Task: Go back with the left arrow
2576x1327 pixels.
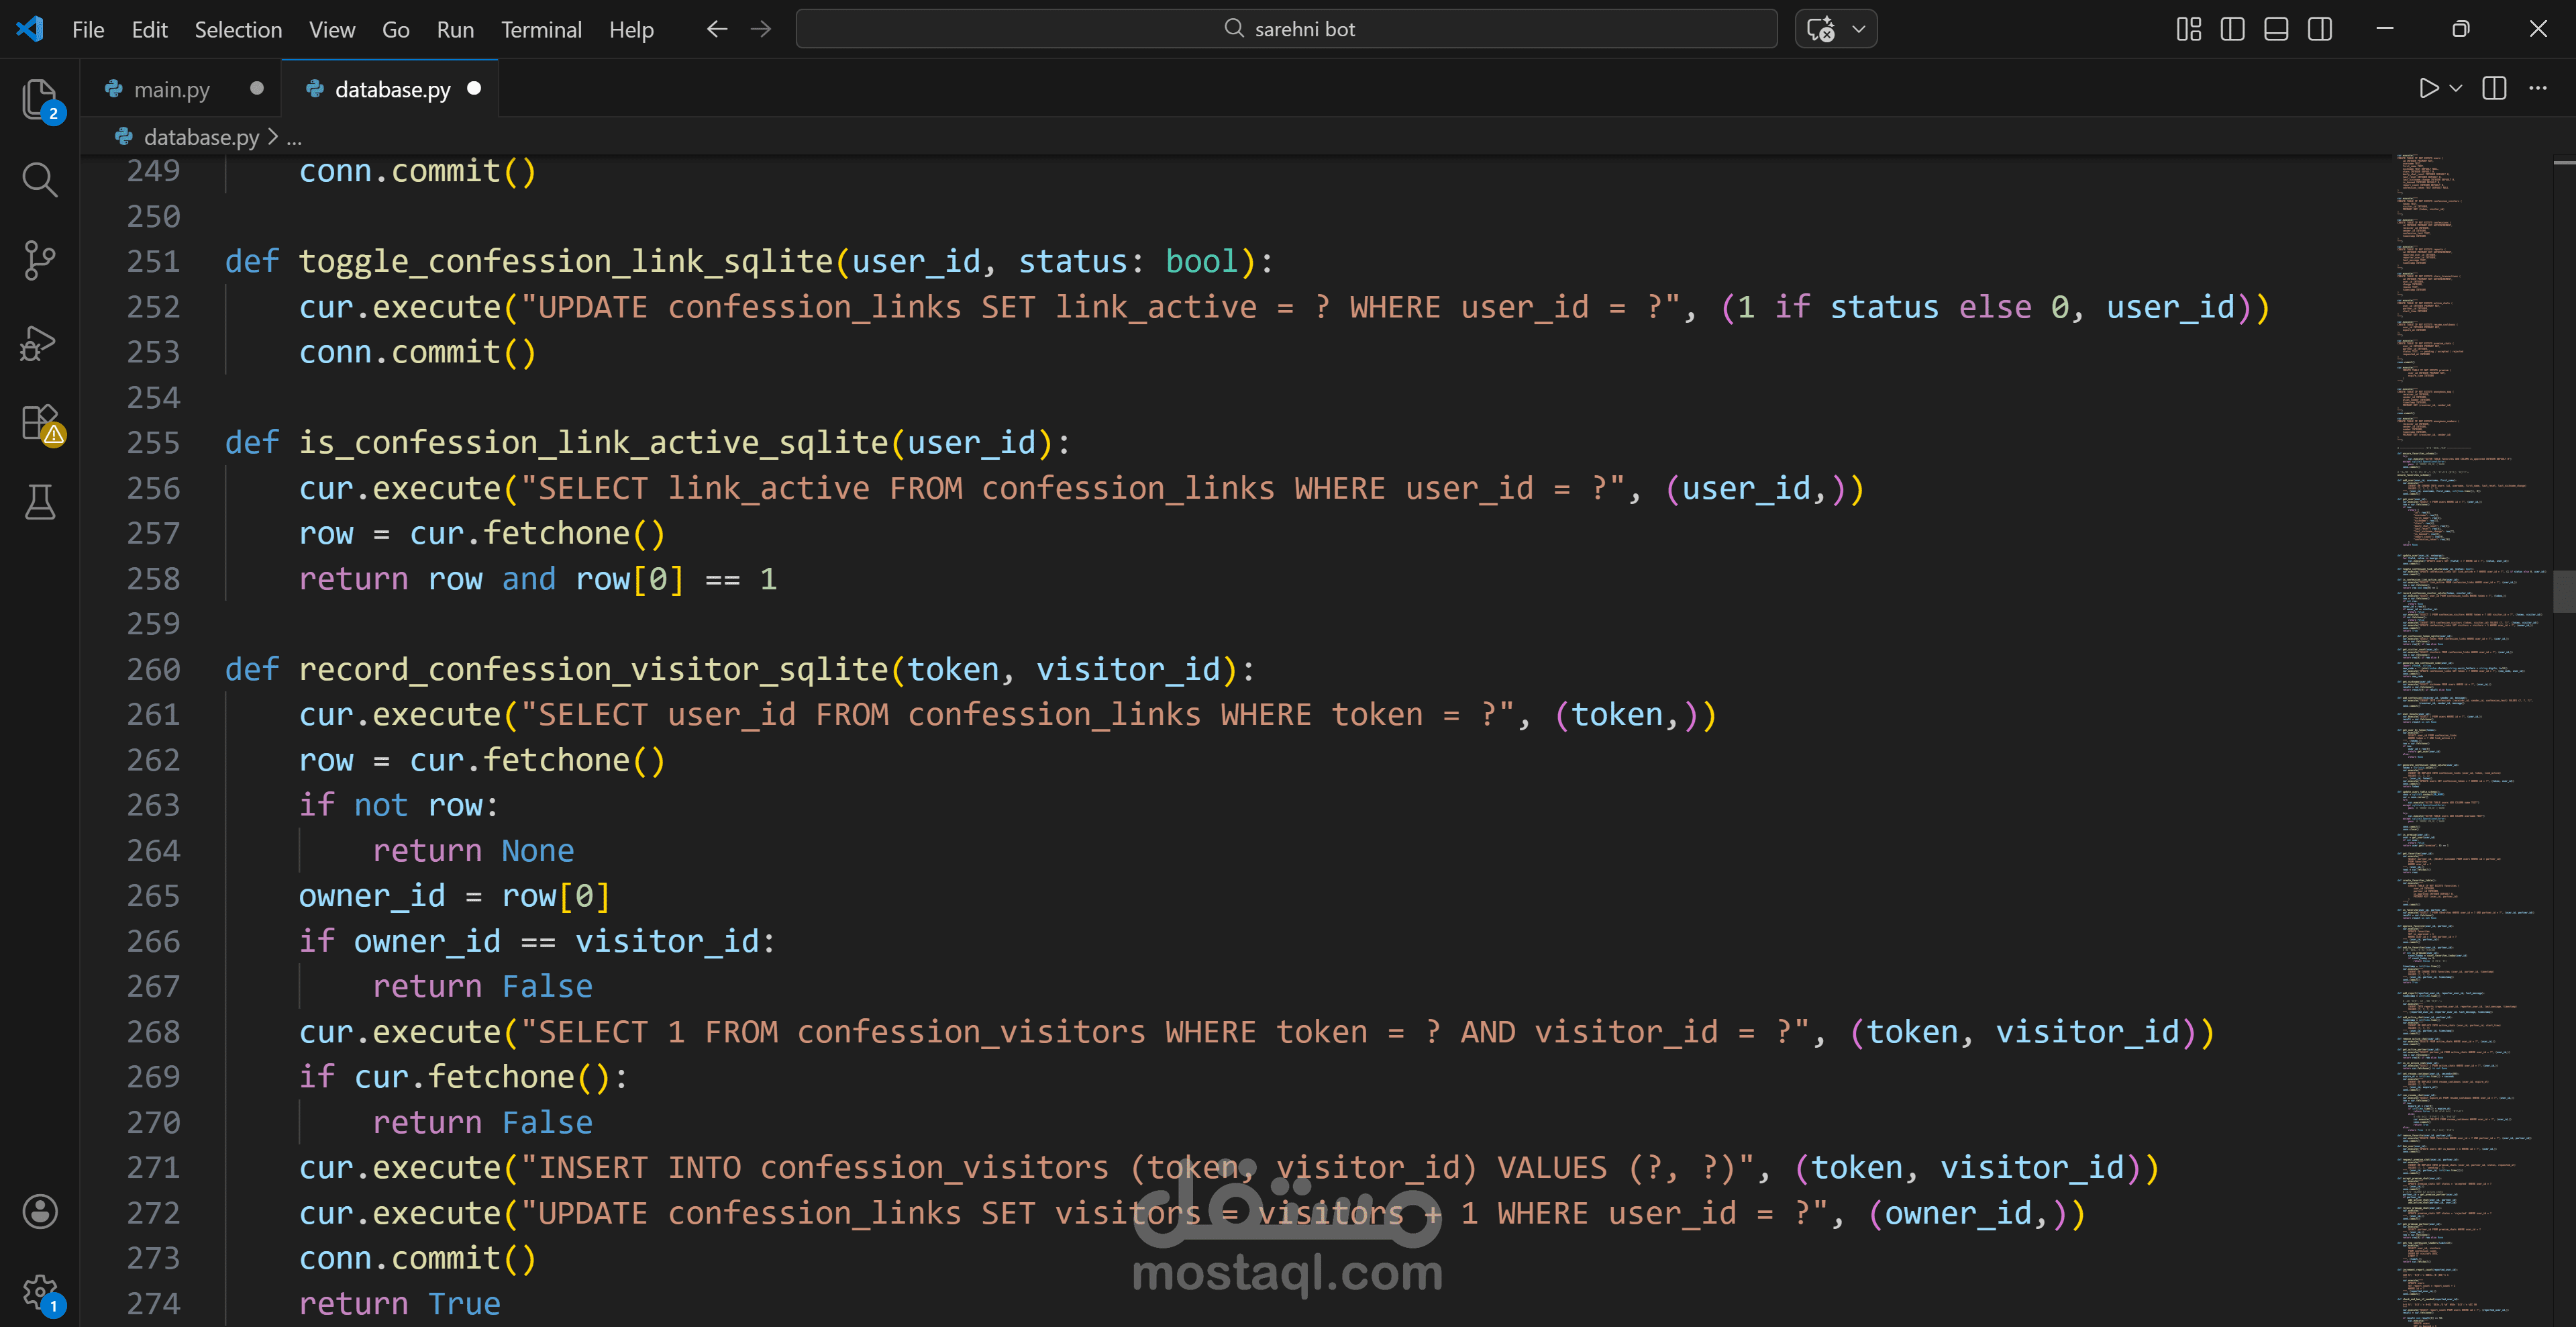Action: click(x=717, y=29)
